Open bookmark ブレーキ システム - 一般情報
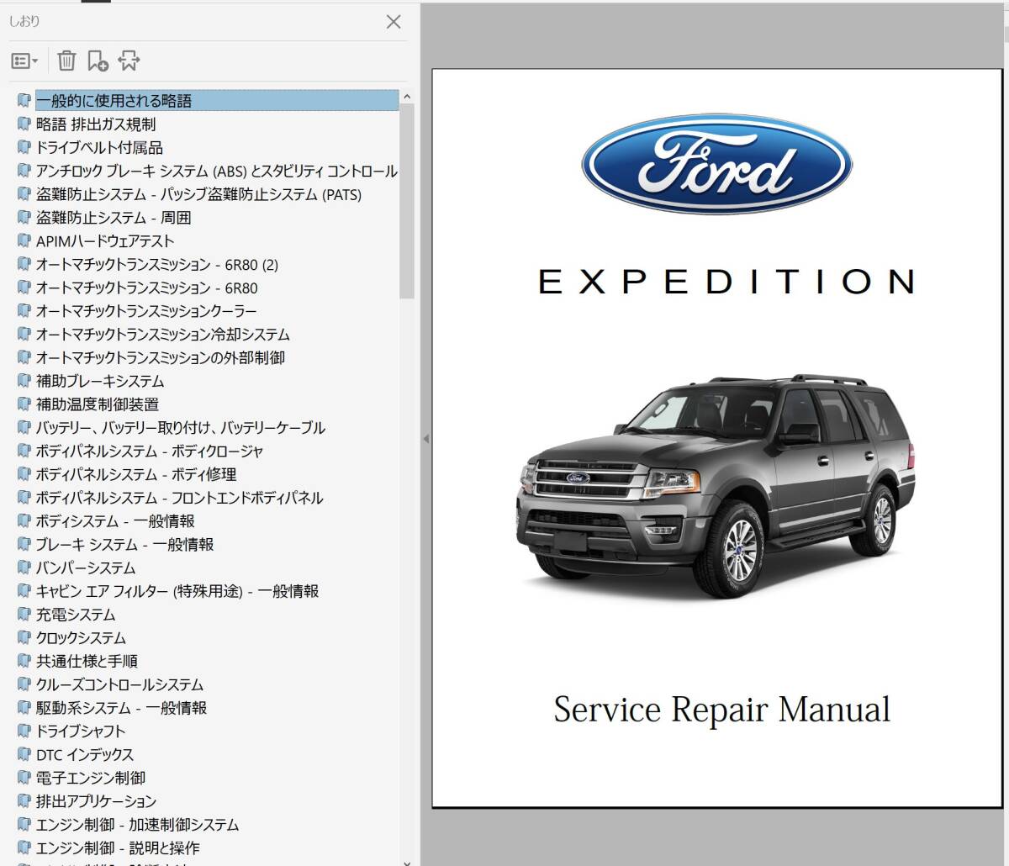Viewport: 1009px width, 866px height. point(124,545)
